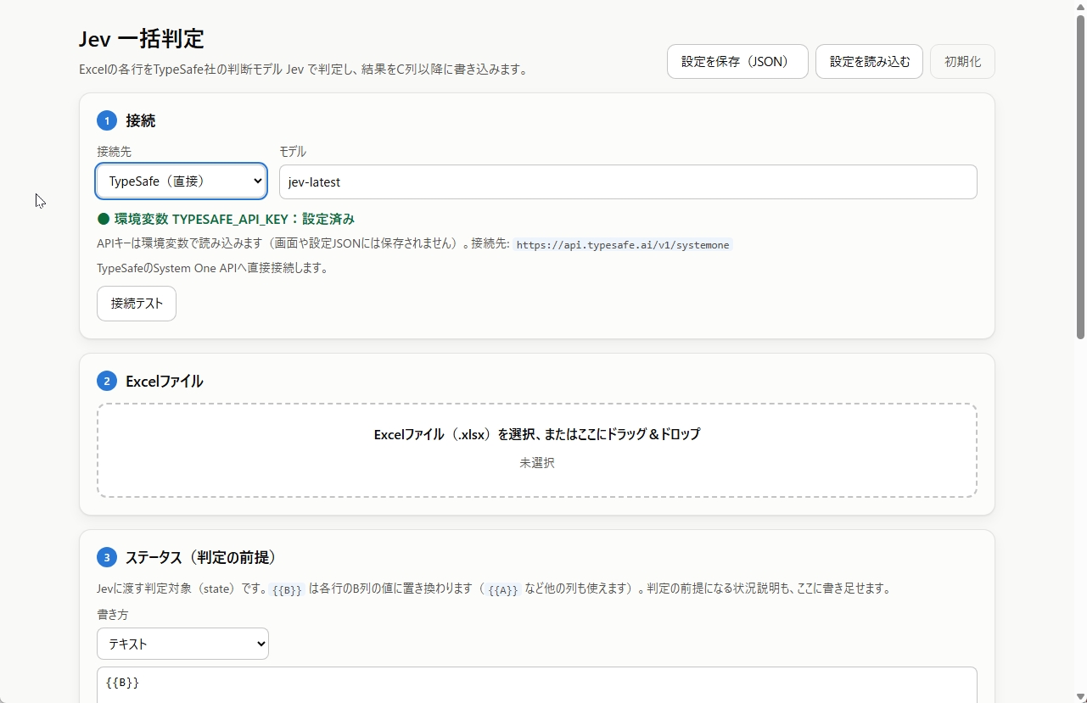Viewport: 1087px width, 703px height.
Task: Click the Excel file drag and drop zone
Action: [x=537, y=450]
